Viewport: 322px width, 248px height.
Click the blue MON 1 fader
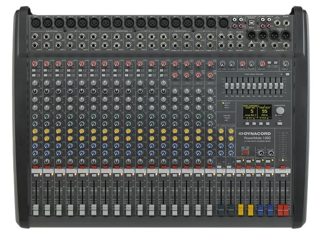click(261, 210)
